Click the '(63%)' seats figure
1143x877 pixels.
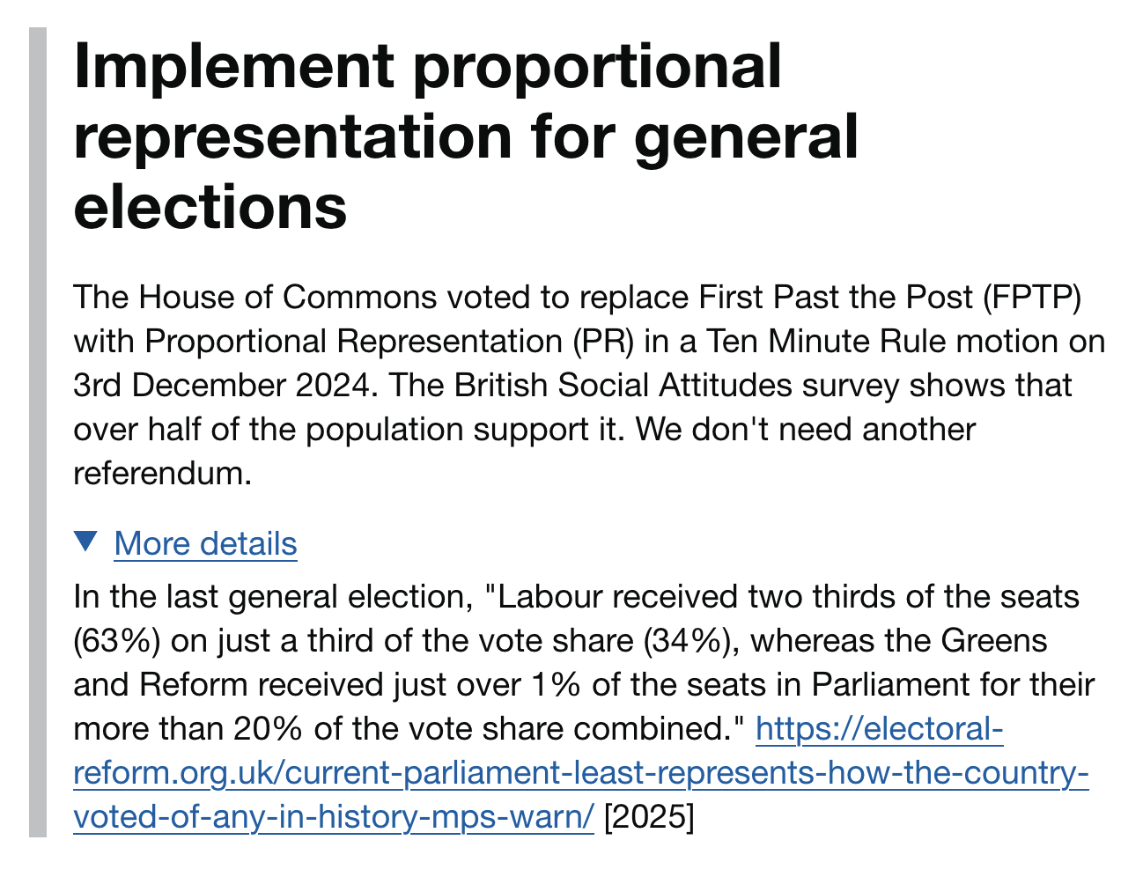(x=116, y=641)
